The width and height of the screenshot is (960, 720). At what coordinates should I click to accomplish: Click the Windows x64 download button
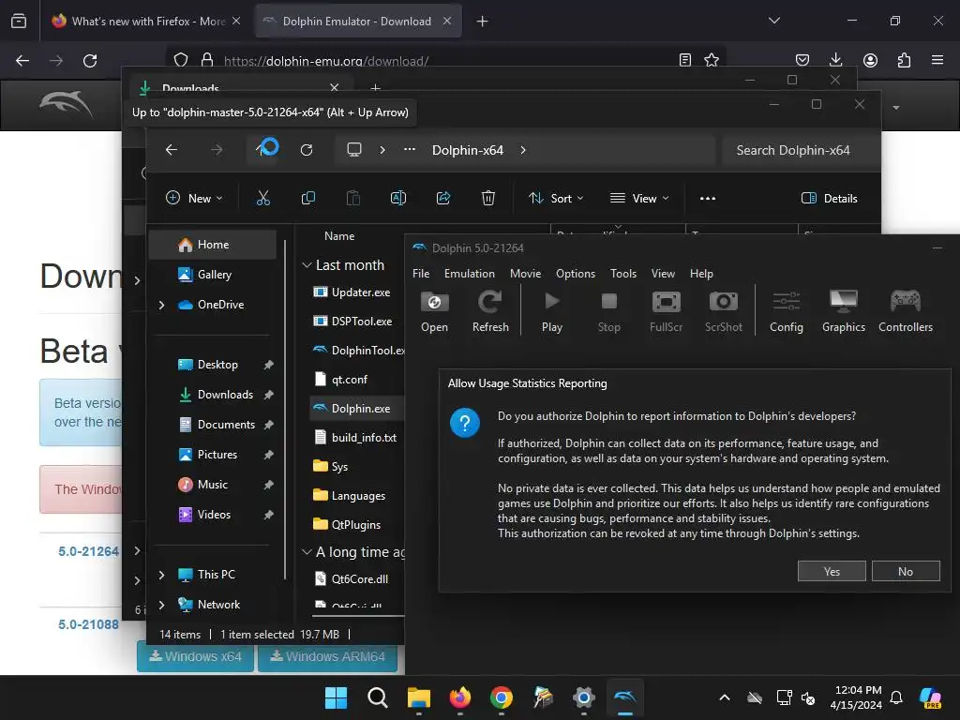coord(195,656)
